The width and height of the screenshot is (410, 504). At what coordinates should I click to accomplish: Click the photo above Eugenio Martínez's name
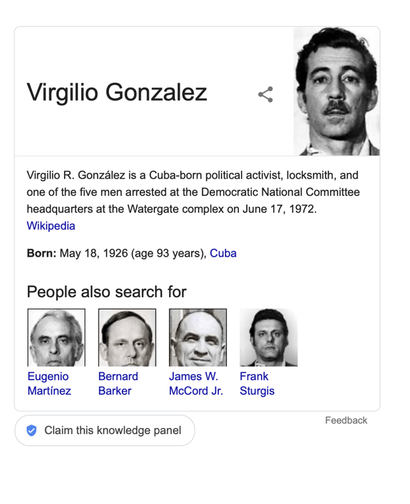pyautogui.click(x=56, y=337)
